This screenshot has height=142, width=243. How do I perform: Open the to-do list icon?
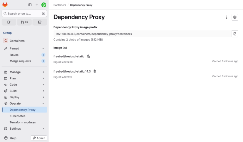pyautogui.click(x=40, y=22)
